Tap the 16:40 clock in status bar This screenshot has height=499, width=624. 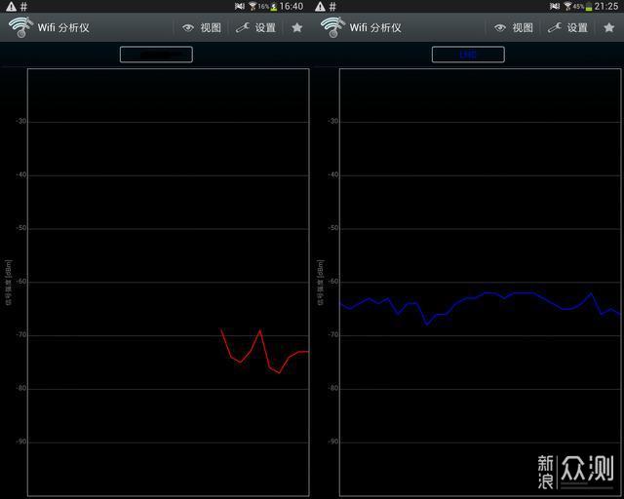292,6
